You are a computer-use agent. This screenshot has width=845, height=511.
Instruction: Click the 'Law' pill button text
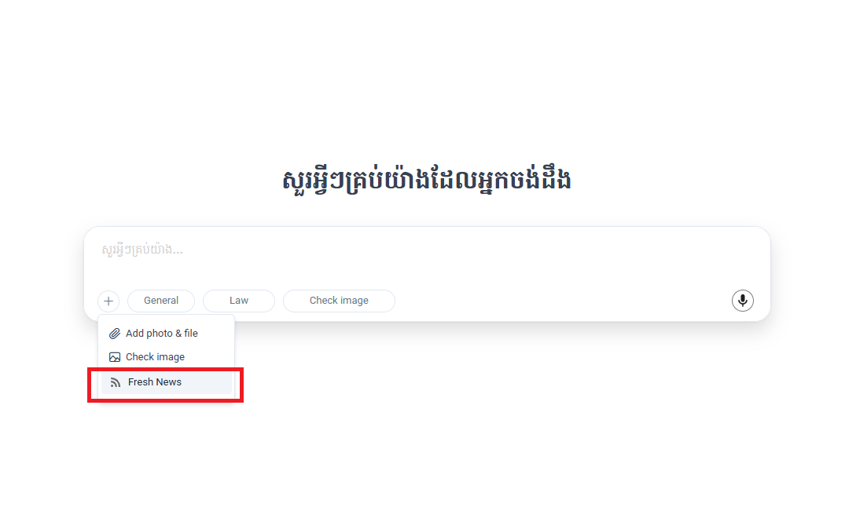click(239, 301)
